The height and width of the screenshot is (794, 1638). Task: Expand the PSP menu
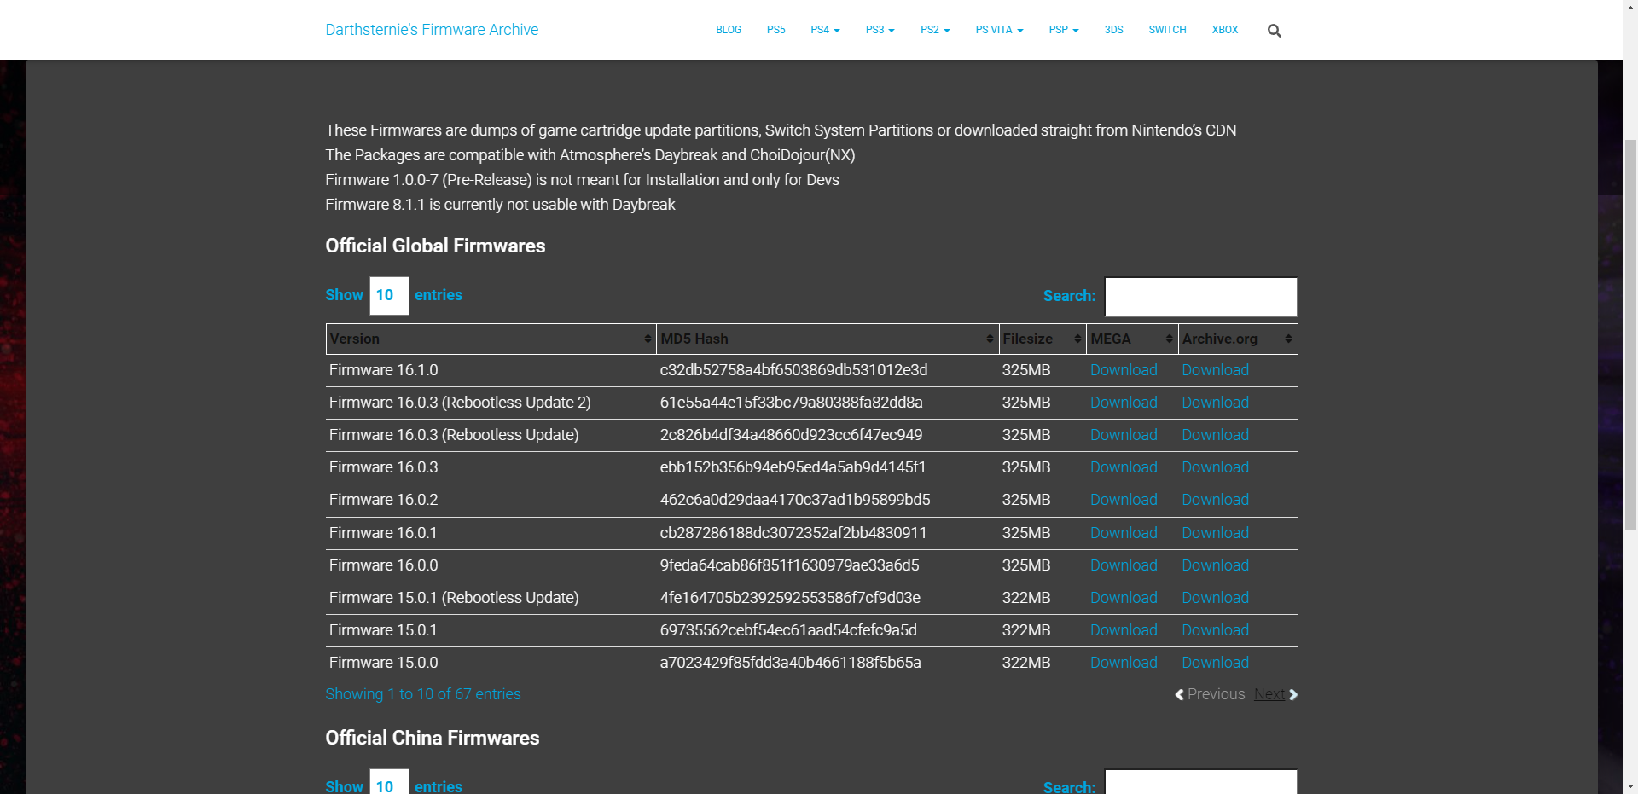pos(1064,30)
